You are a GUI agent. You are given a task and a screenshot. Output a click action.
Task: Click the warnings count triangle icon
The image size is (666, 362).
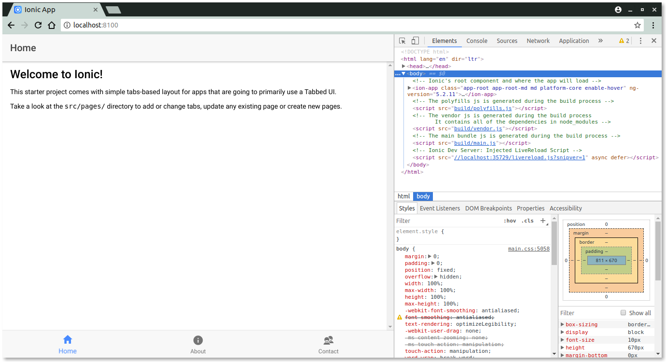click(622, 41)
